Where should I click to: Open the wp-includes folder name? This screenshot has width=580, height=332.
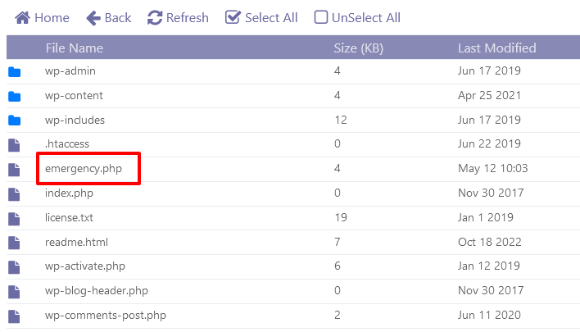(75, 120)
